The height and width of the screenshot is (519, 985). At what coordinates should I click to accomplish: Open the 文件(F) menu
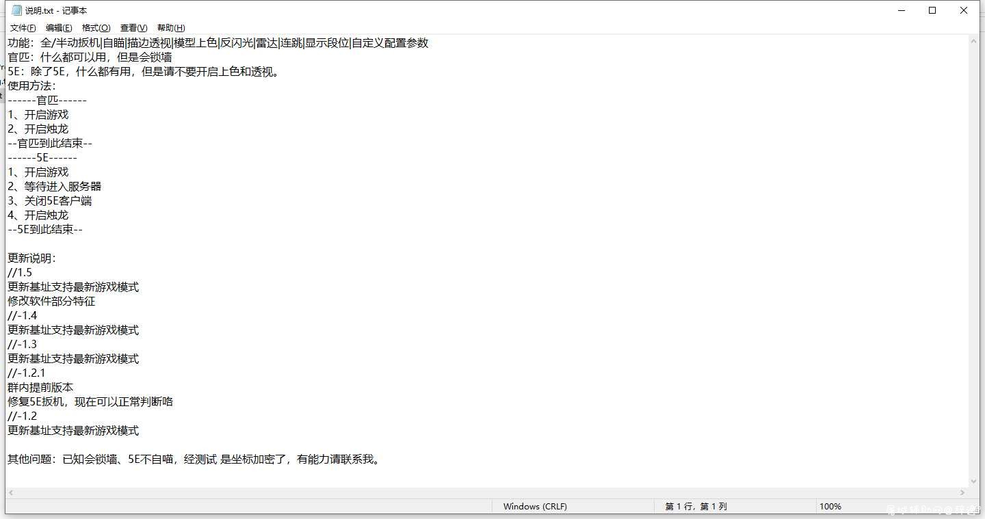(x=23, y=28)
